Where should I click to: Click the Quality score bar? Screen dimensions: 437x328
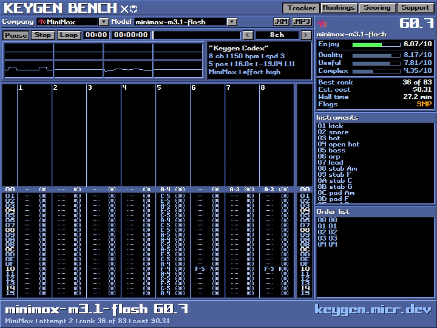tap(376, 55)
